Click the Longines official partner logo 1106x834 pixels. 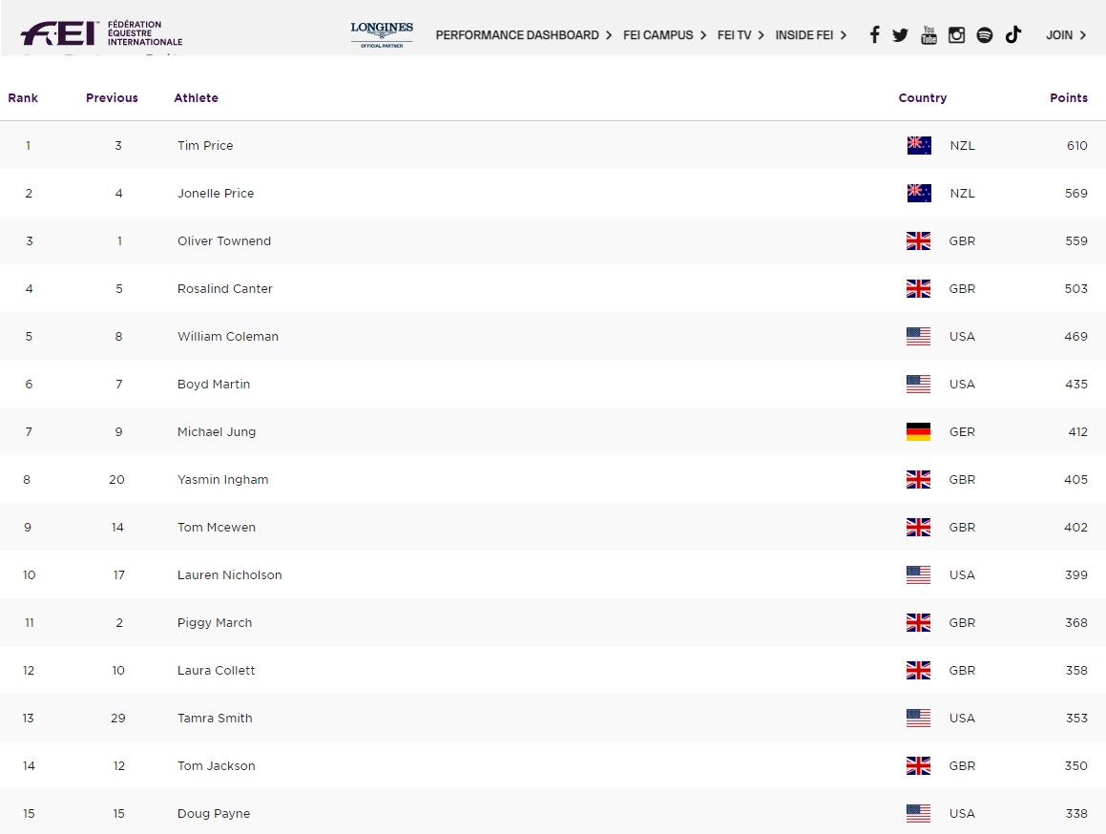pos(382,34)
